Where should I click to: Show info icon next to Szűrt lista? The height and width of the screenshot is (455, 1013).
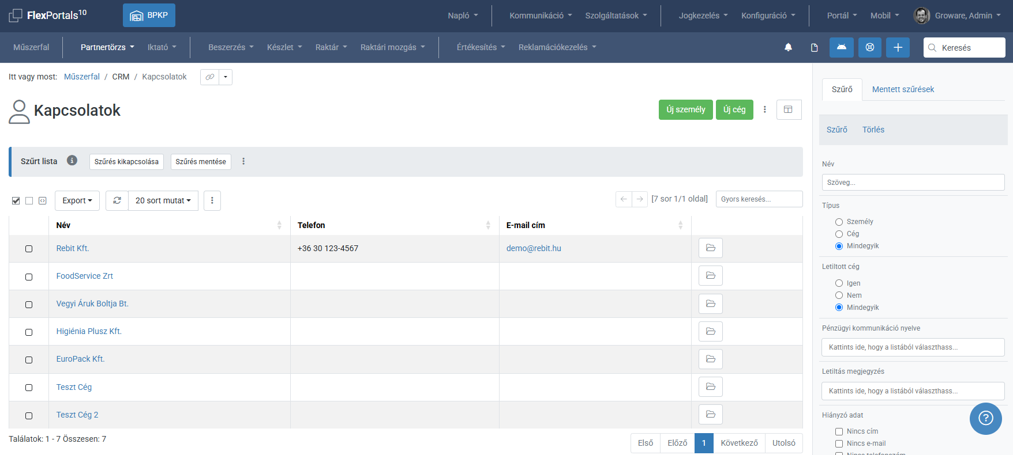tap(72, 161)
